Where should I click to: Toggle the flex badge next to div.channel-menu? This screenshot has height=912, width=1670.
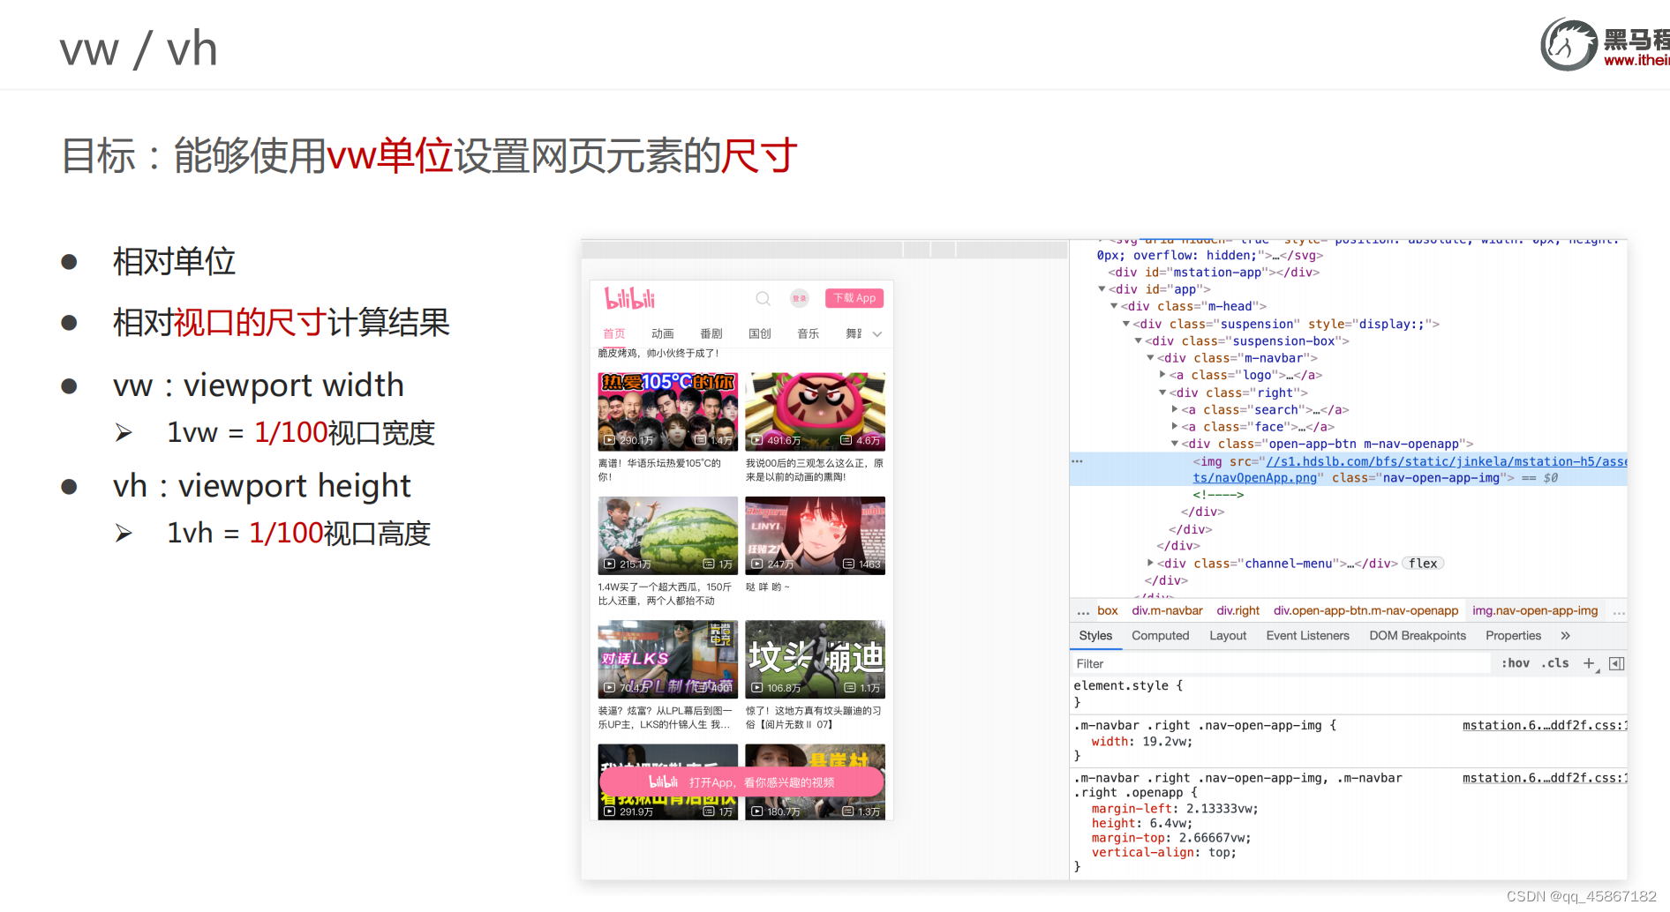[x=1422, y=563]
